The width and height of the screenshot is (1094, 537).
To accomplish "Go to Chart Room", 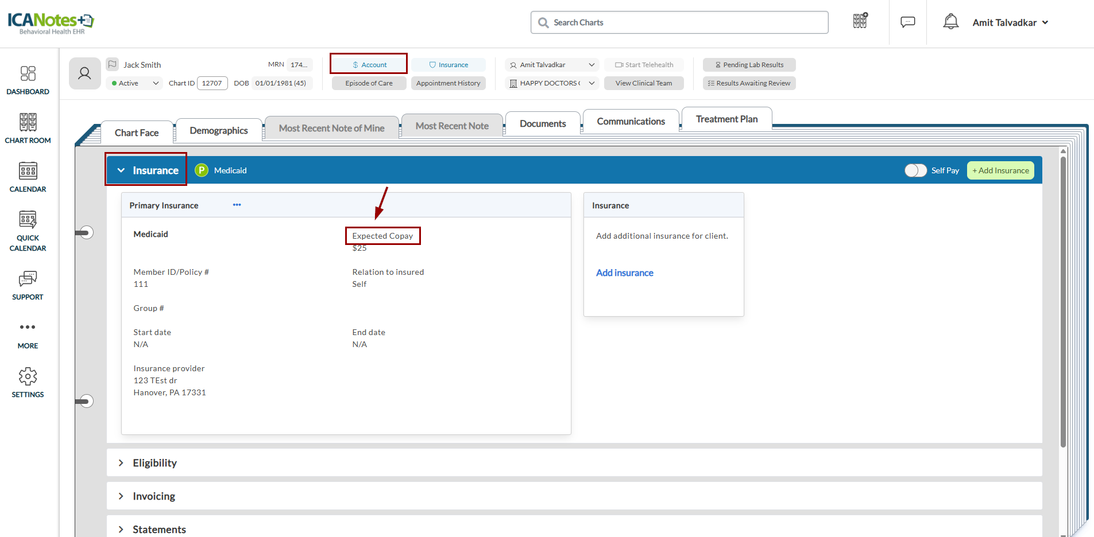I will [x=28, y=128].
